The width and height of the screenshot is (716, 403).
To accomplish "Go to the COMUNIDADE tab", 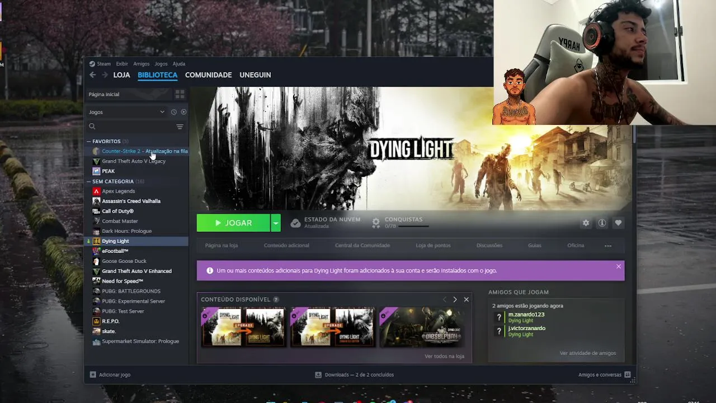I will tap(208, 75).
